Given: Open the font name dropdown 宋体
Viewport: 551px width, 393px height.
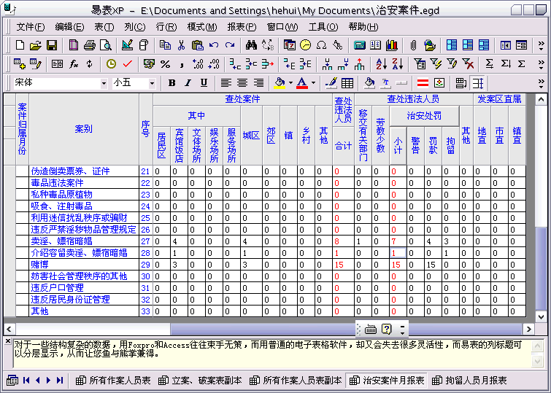Looking at the screenshot, I should (103, 83).
